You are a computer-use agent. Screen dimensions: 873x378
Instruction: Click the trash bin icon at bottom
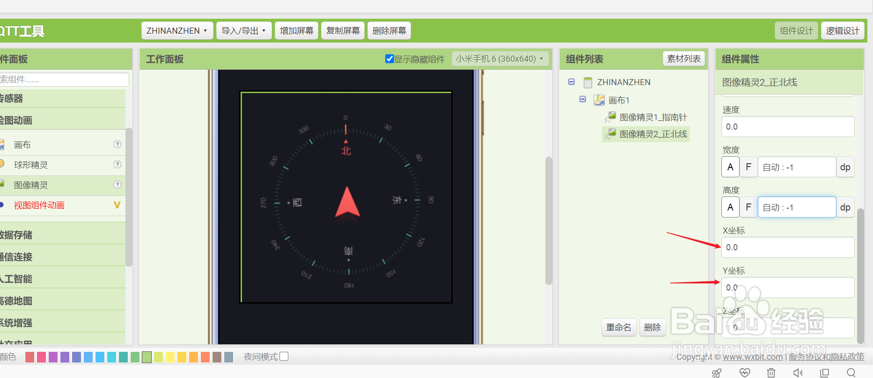tap(771, 372)
